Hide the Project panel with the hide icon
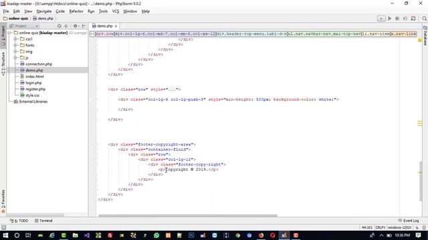Screen dimensions: 428x240 pyautogui.click(x=84, y=26)
